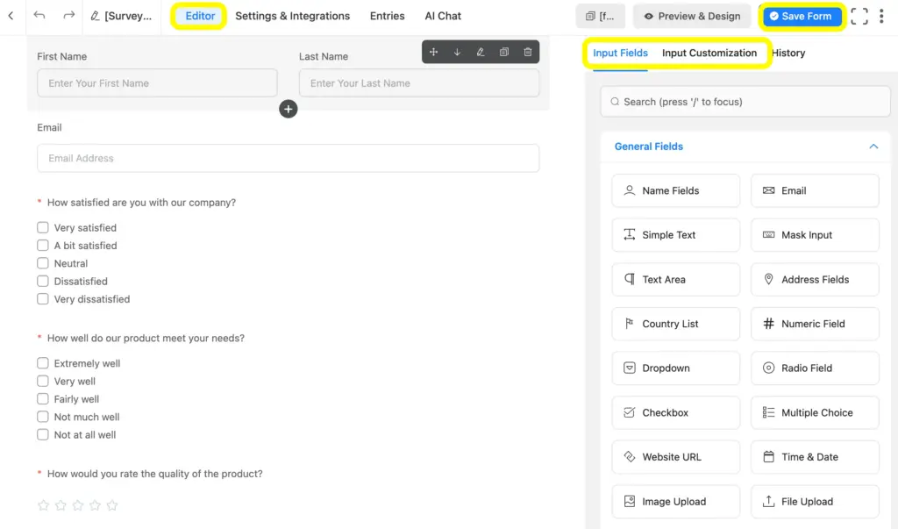Add a Checkbox field
898x529 pixels.
676,412
